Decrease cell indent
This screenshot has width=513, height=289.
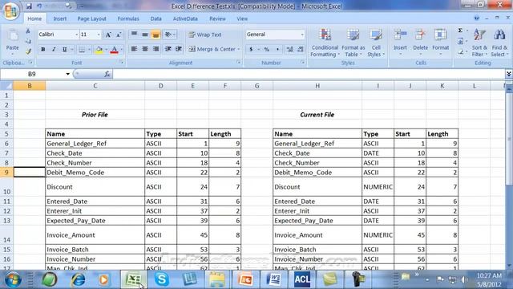168,49
